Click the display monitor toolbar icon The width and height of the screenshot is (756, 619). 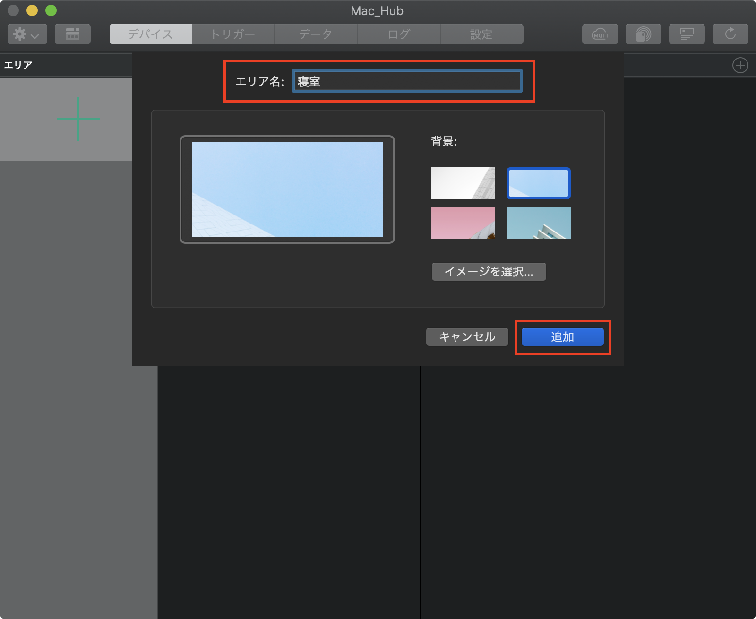687,34
